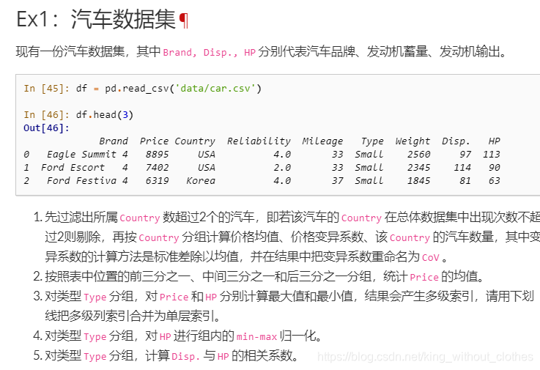Click the 'Eagle Summit 4' brand cell
540x370 pixels.
pyautogui.click(x=87, y=155)
